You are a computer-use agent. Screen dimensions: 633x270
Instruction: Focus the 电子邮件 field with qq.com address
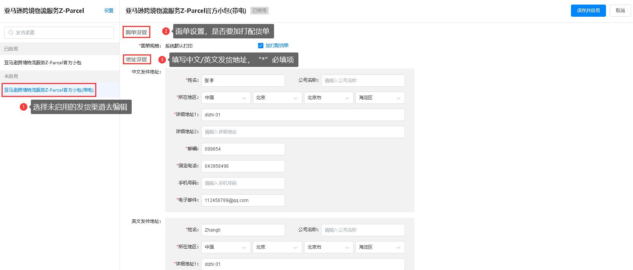pos(243,200)
